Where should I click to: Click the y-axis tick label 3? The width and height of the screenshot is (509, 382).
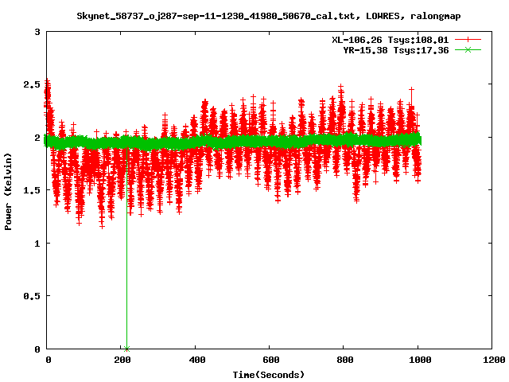(x=37, y=32)
